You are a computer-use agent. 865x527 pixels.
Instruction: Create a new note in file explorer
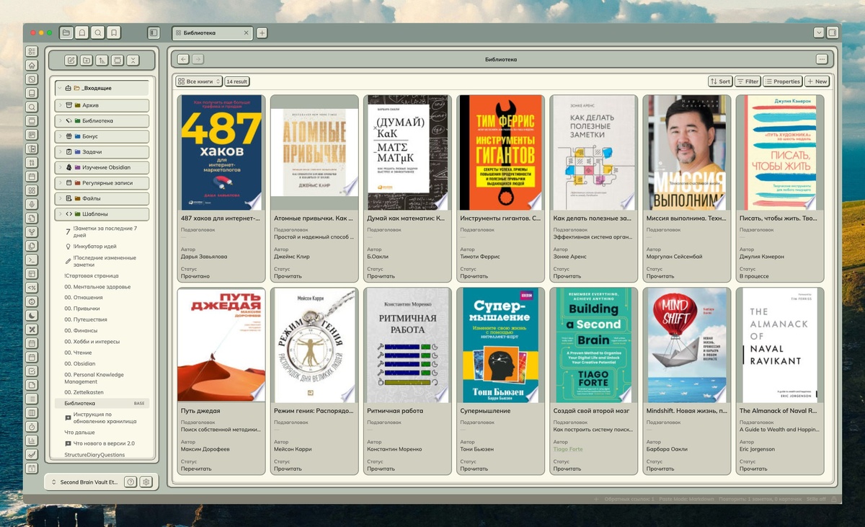[71, 61]
